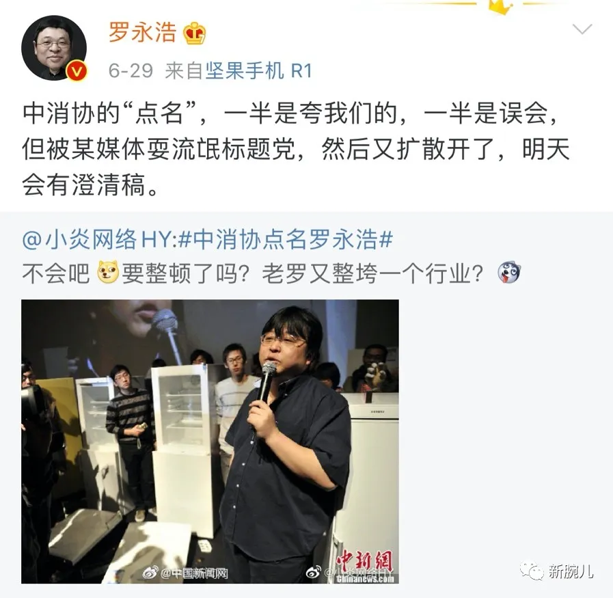Image resolution: width=613 pixels, height=598 pixels.
Task: Open hashtag #中消协点名罗永浩#
Action: 285,239
